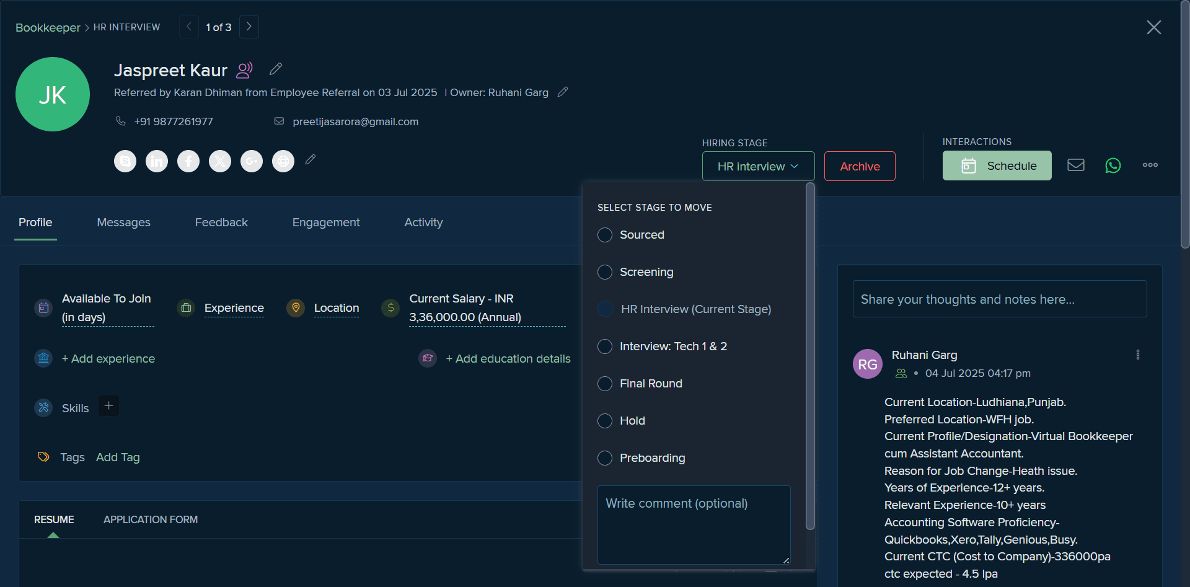Click the stage list vertical scrollbar
The image size is (1190, 587).
[810, 356]
